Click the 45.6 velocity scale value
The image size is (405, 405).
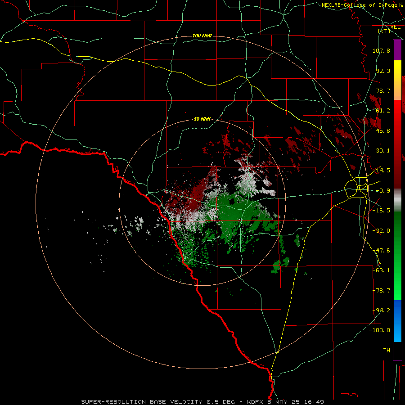383,130
